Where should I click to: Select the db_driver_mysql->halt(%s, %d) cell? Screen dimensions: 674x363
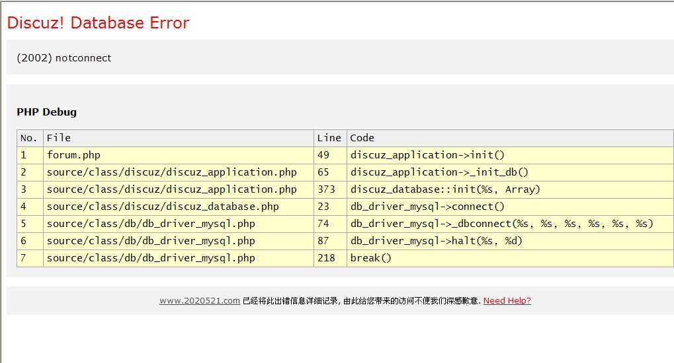[510, 241]
